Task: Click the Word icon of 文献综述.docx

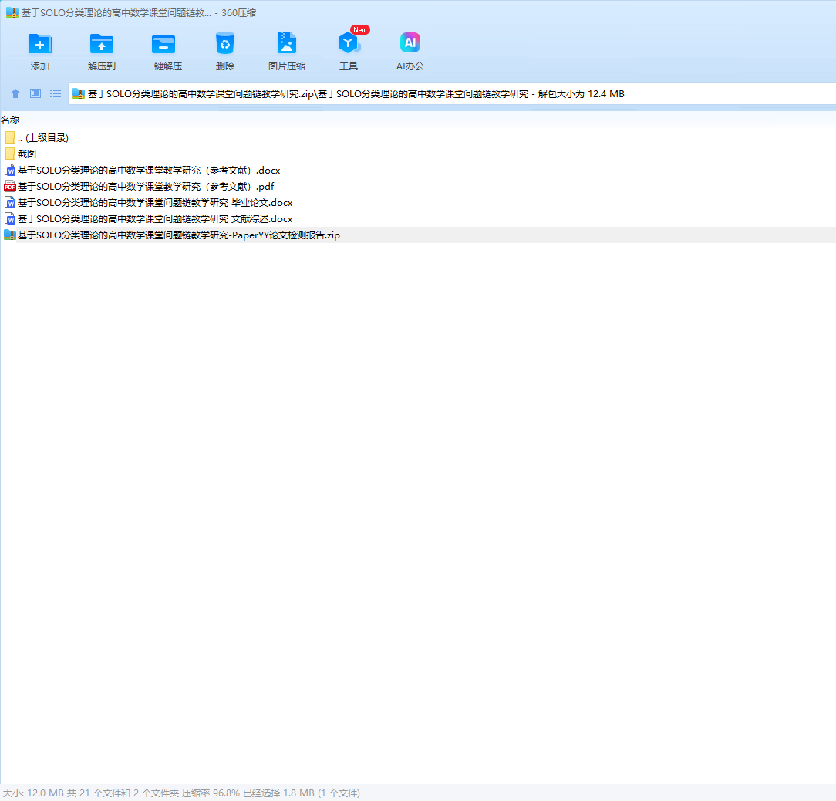Action: (x=9, y=219)
